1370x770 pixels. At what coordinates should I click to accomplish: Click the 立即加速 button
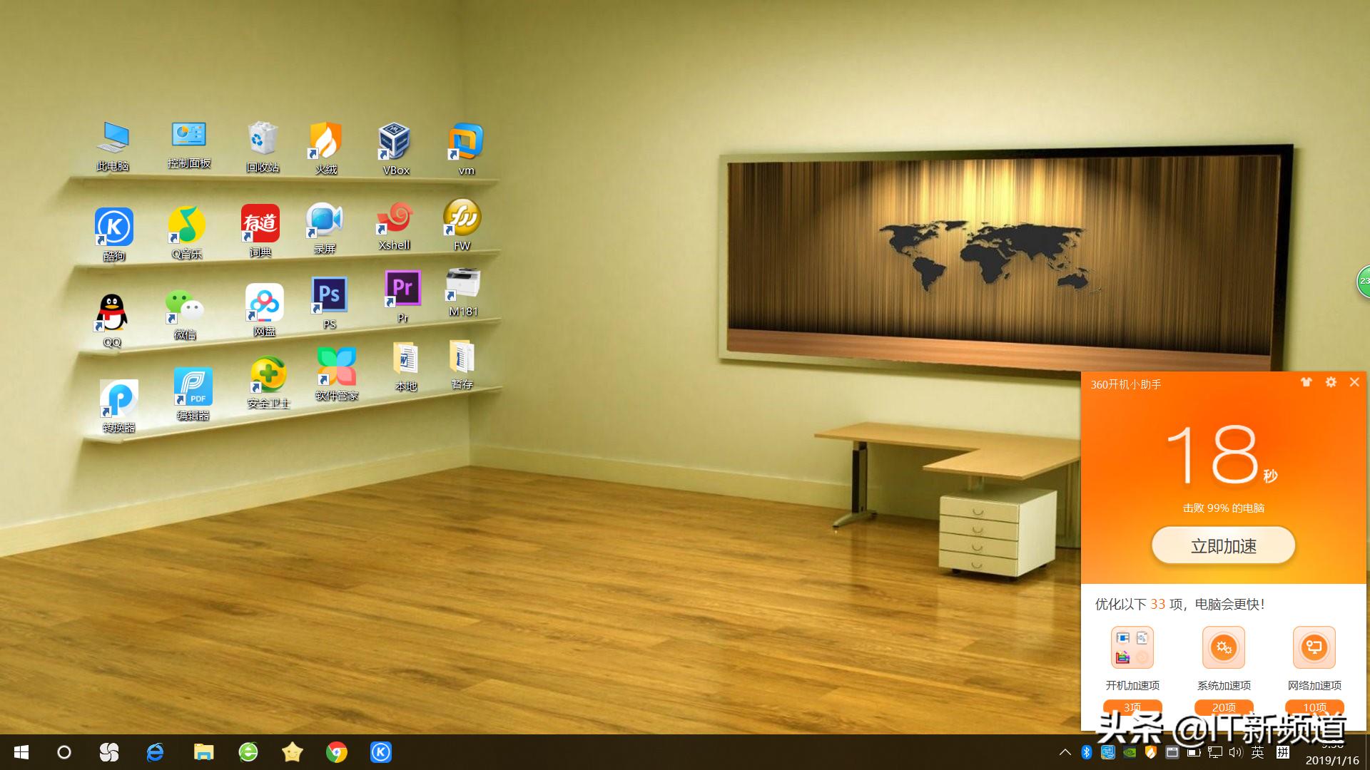pos(1223,546)
